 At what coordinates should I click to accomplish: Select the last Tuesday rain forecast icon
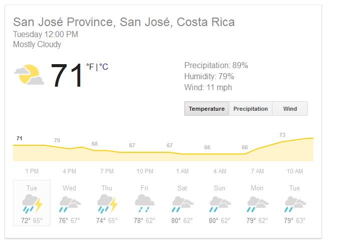[294, 204]
